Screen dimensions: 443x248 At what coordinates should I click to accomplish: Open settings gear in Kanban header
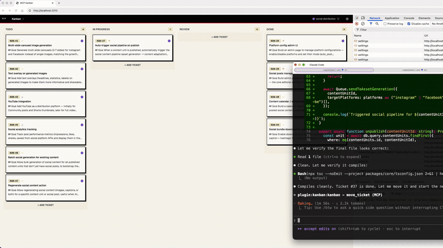[x=347, y=19]
